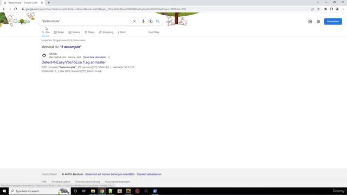Start voice search with the microphone icon
347x195 pixels.
coord(143,21)
